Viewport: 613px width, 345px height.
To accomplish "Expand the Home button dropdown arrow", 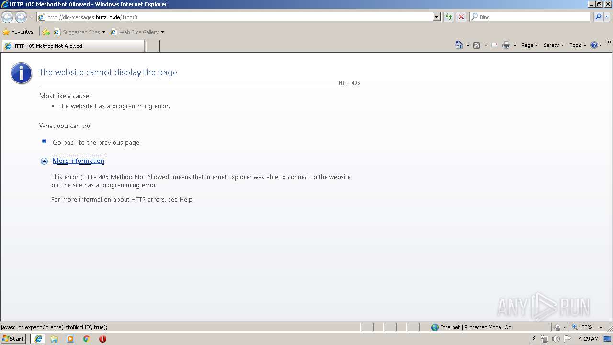I will click(x=468, y=45).
